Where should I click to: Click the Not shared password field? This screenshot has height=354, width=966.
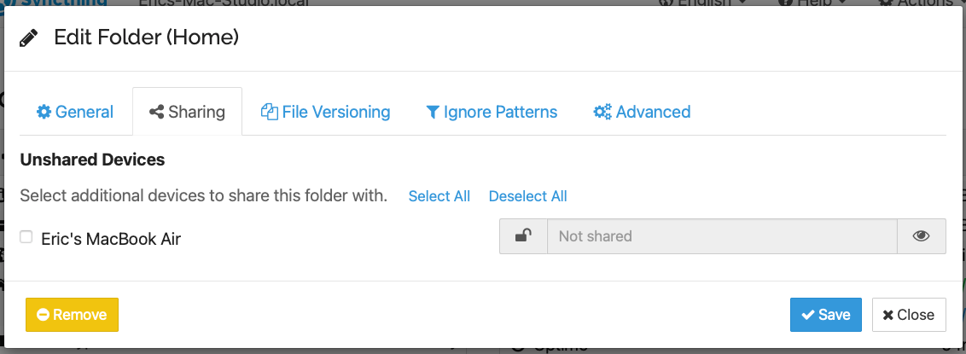coord(722,236)
